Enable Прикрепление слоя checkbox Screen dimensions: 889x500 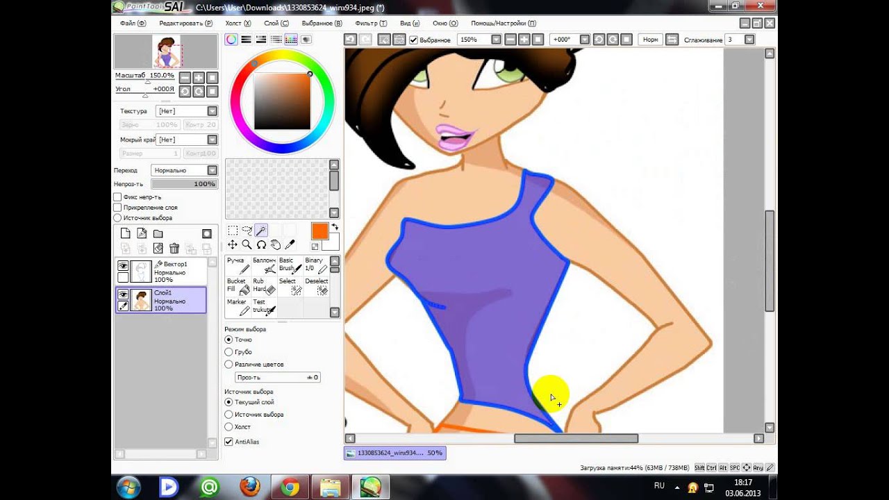(x=117, y=208)
